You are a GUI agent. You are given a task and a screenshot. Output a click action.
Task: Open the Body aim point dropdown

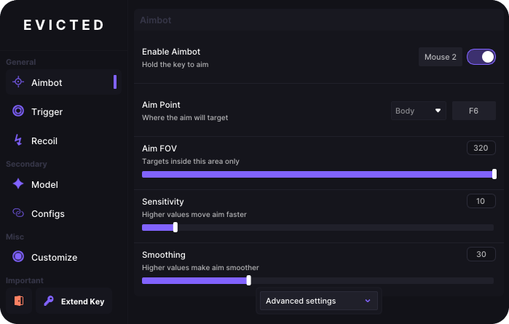point(419,111)
